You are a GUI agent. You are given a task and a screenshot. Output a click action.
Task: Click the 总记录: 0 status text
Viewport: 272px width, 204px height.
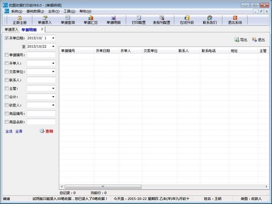[x=67, y=193]
